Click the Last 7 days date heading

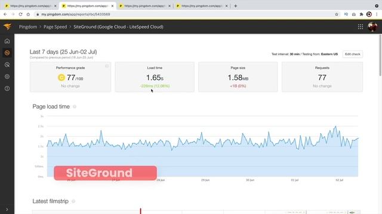pos(63,52)
